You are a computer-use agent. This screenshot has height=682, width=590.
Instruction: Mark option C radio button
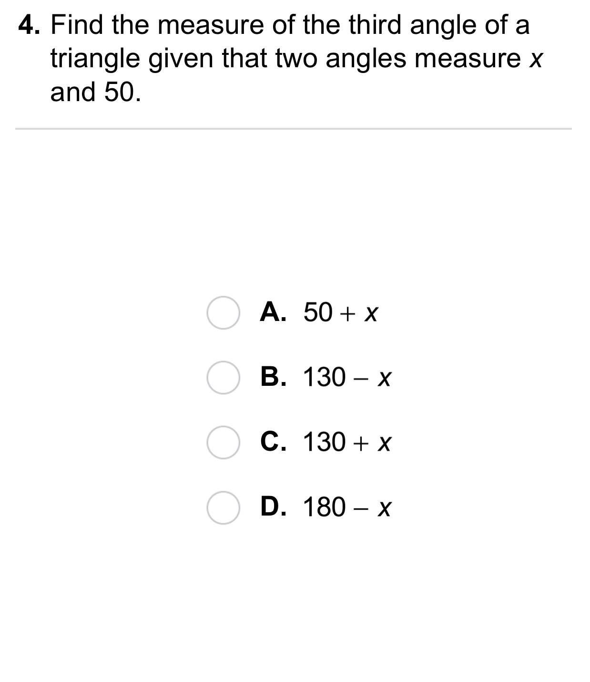[x=223, y=443]
